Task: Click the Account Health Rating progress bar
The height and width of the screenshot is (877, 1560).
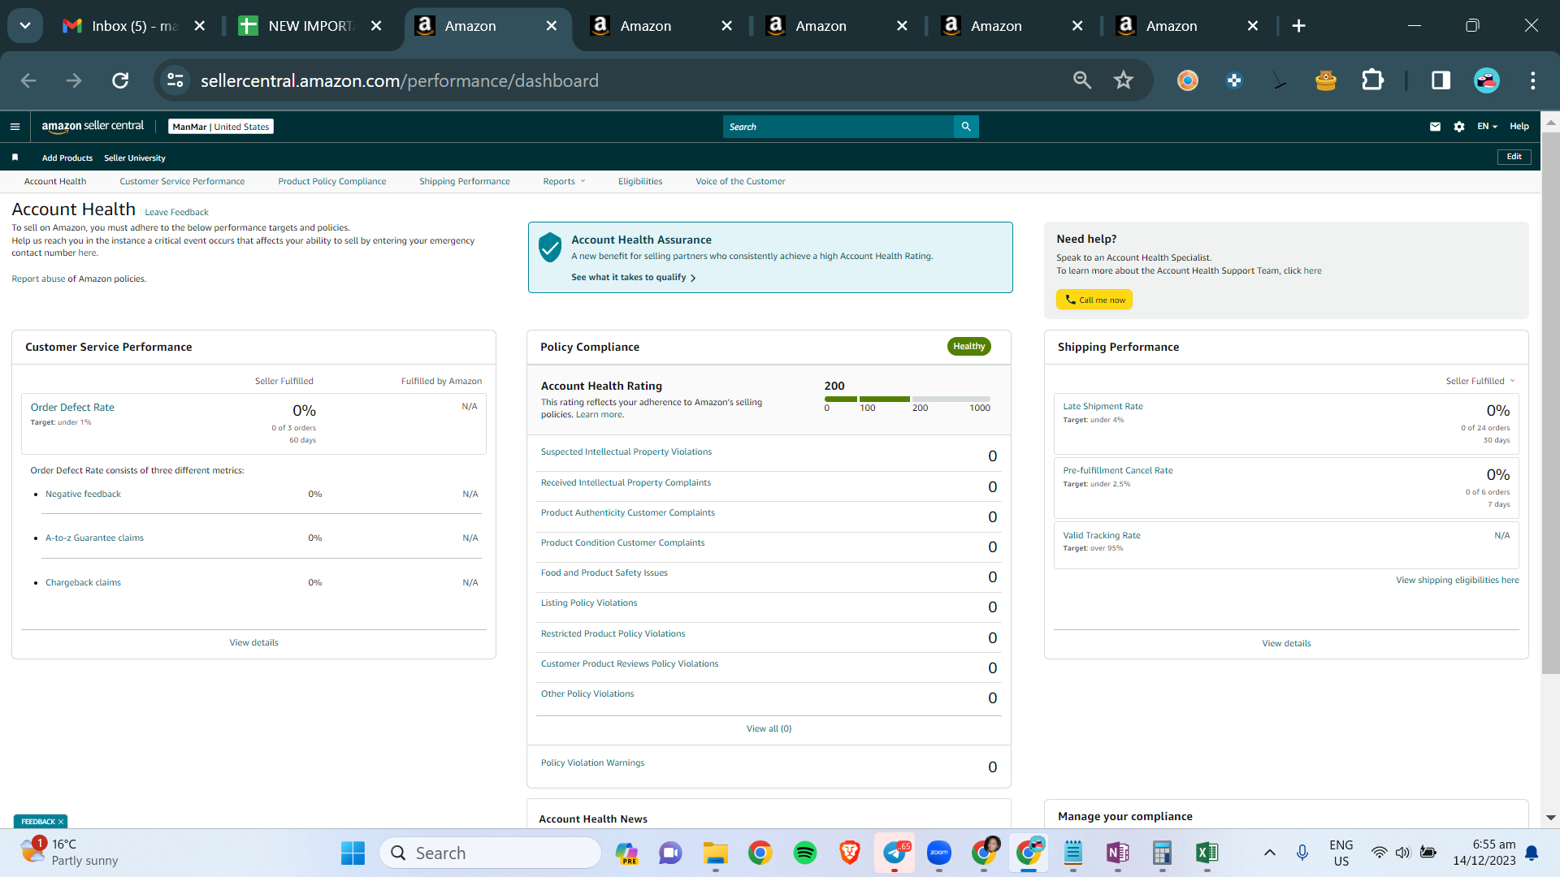Action: [908, 399]
